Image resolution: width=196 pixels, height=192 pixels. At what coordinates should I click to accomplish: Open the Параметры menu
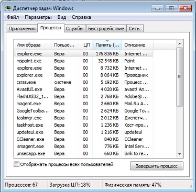[38, 17]
